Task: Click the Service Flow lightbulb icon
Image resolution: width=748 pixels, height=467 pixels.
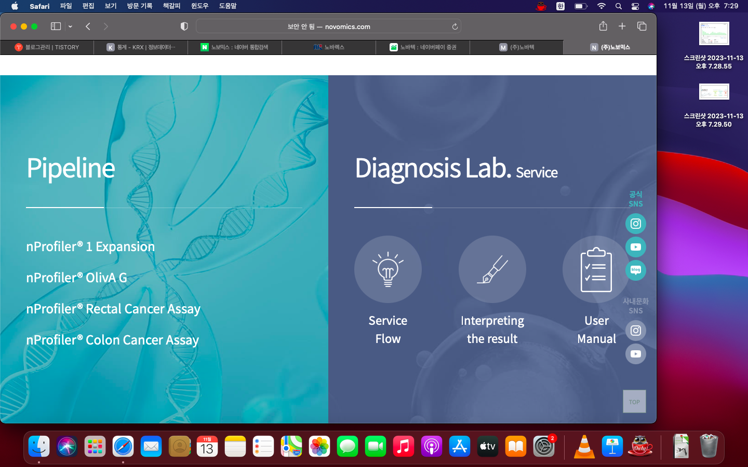Action: [388, 269]
